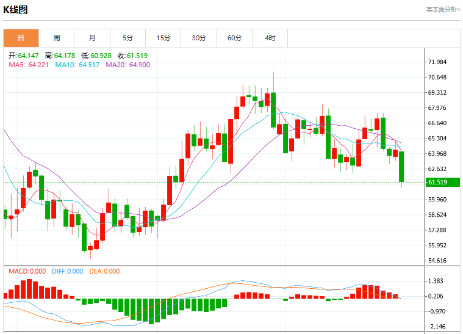Select the 30分 interval tab
The image size is (463, 334).
(199, 38)
